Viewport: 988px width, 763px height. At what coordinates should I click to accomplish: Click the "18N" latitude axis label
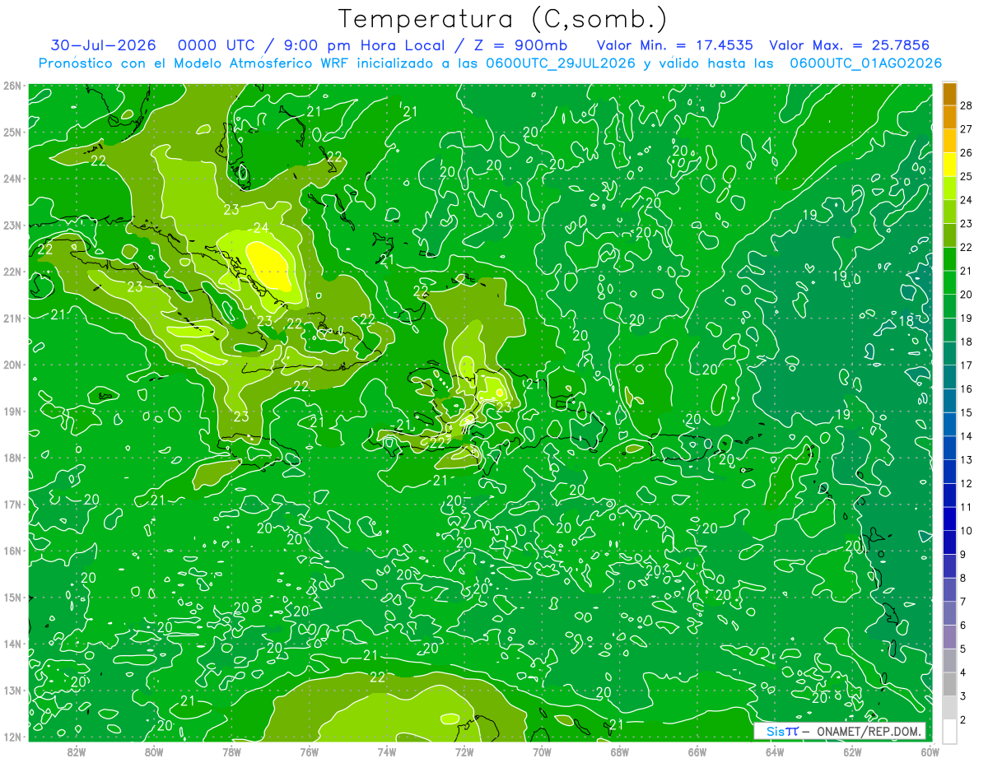point(12,458)
